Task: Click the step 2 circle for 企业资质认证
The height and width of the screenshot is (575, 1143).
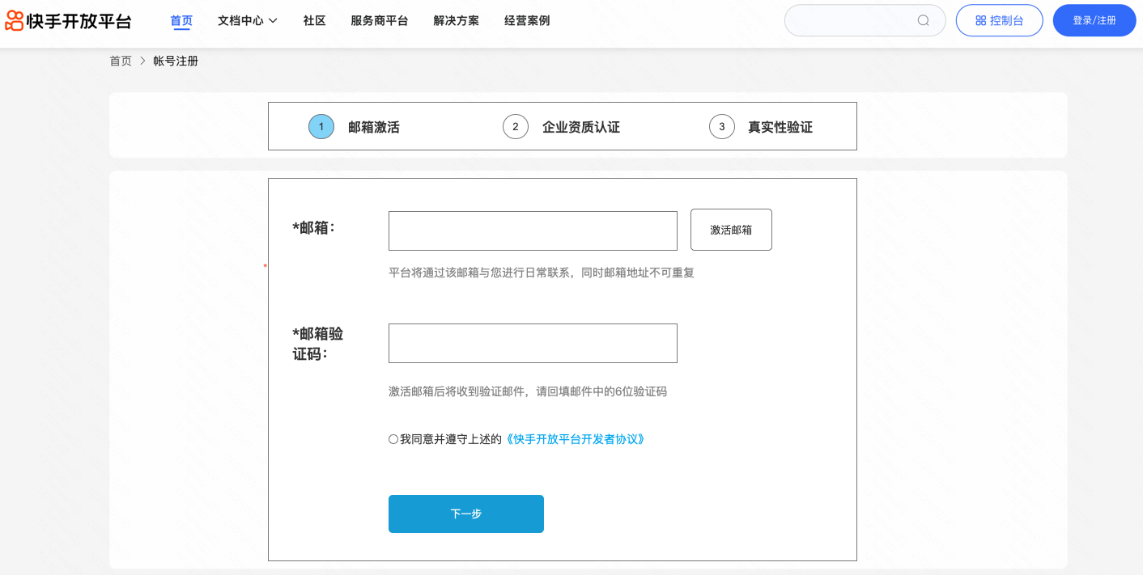Action: (x=516, y=127)
